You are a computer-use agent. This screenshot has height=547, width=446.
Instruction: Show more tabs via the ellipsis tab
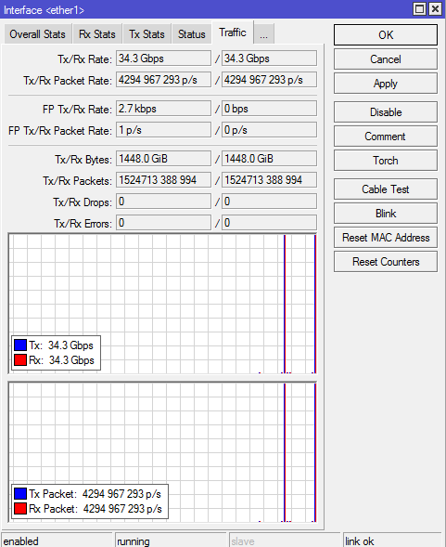pyautogui.click(x=263, y=34)
